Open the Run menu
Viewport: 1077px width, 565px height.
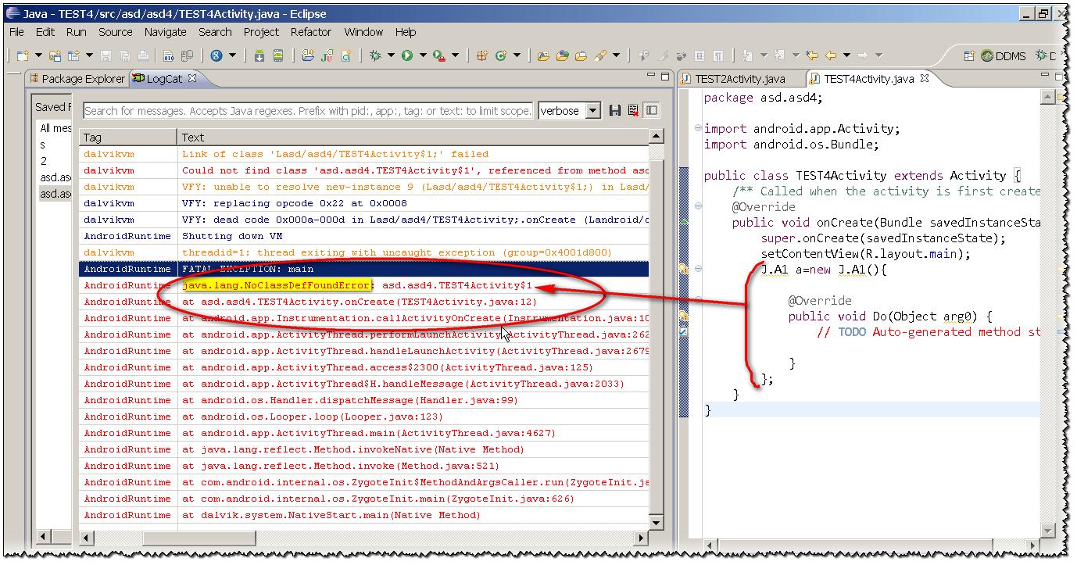tap(77, 32)
